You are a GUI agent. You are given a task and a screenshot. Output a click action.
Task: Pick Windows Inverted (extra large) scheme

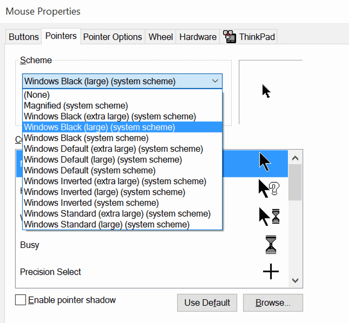click(122, 181)
